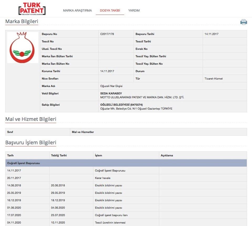This screenshot has width=252, height=226.
Task: Click the date 17.07.2020
Action: coord(14,215)
